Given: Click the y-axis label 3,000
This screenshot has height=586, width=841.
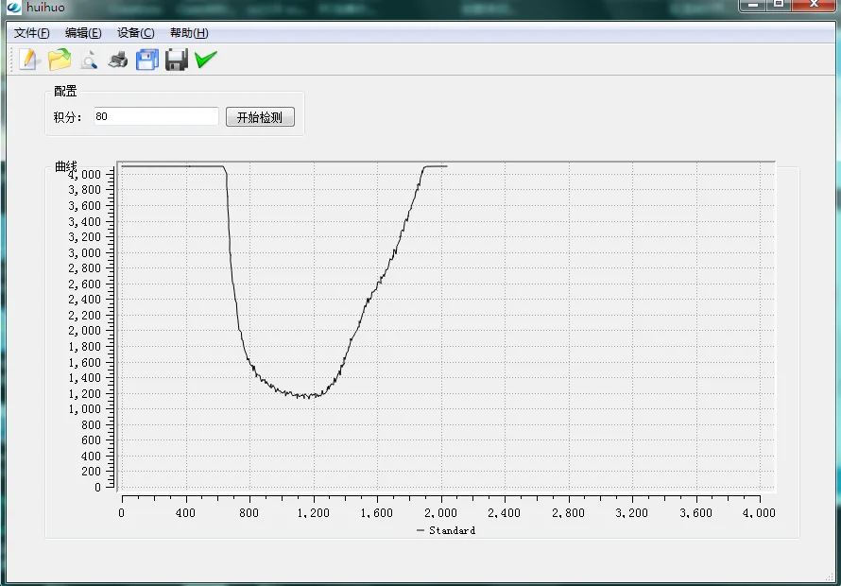Looking at the screenshot, I should point(85,252).
